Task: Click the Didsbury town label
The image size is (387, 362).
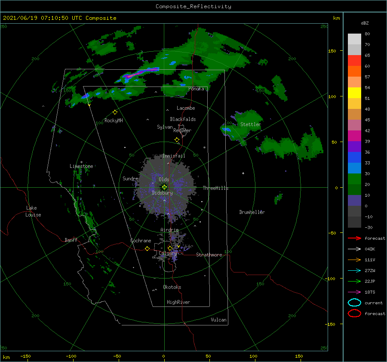Action: click(x=163, y=193)
